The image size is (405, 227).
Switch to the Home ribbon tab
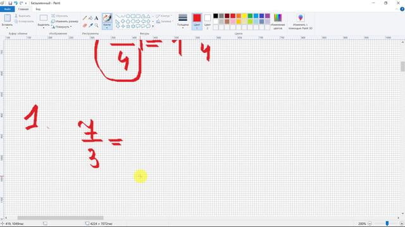23,9
